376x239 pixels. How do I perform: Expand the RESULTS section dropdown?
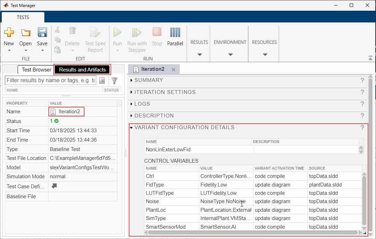(199, 55)
